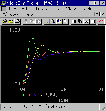Click the MicroSim Probe title bar icon

point(3,3)
